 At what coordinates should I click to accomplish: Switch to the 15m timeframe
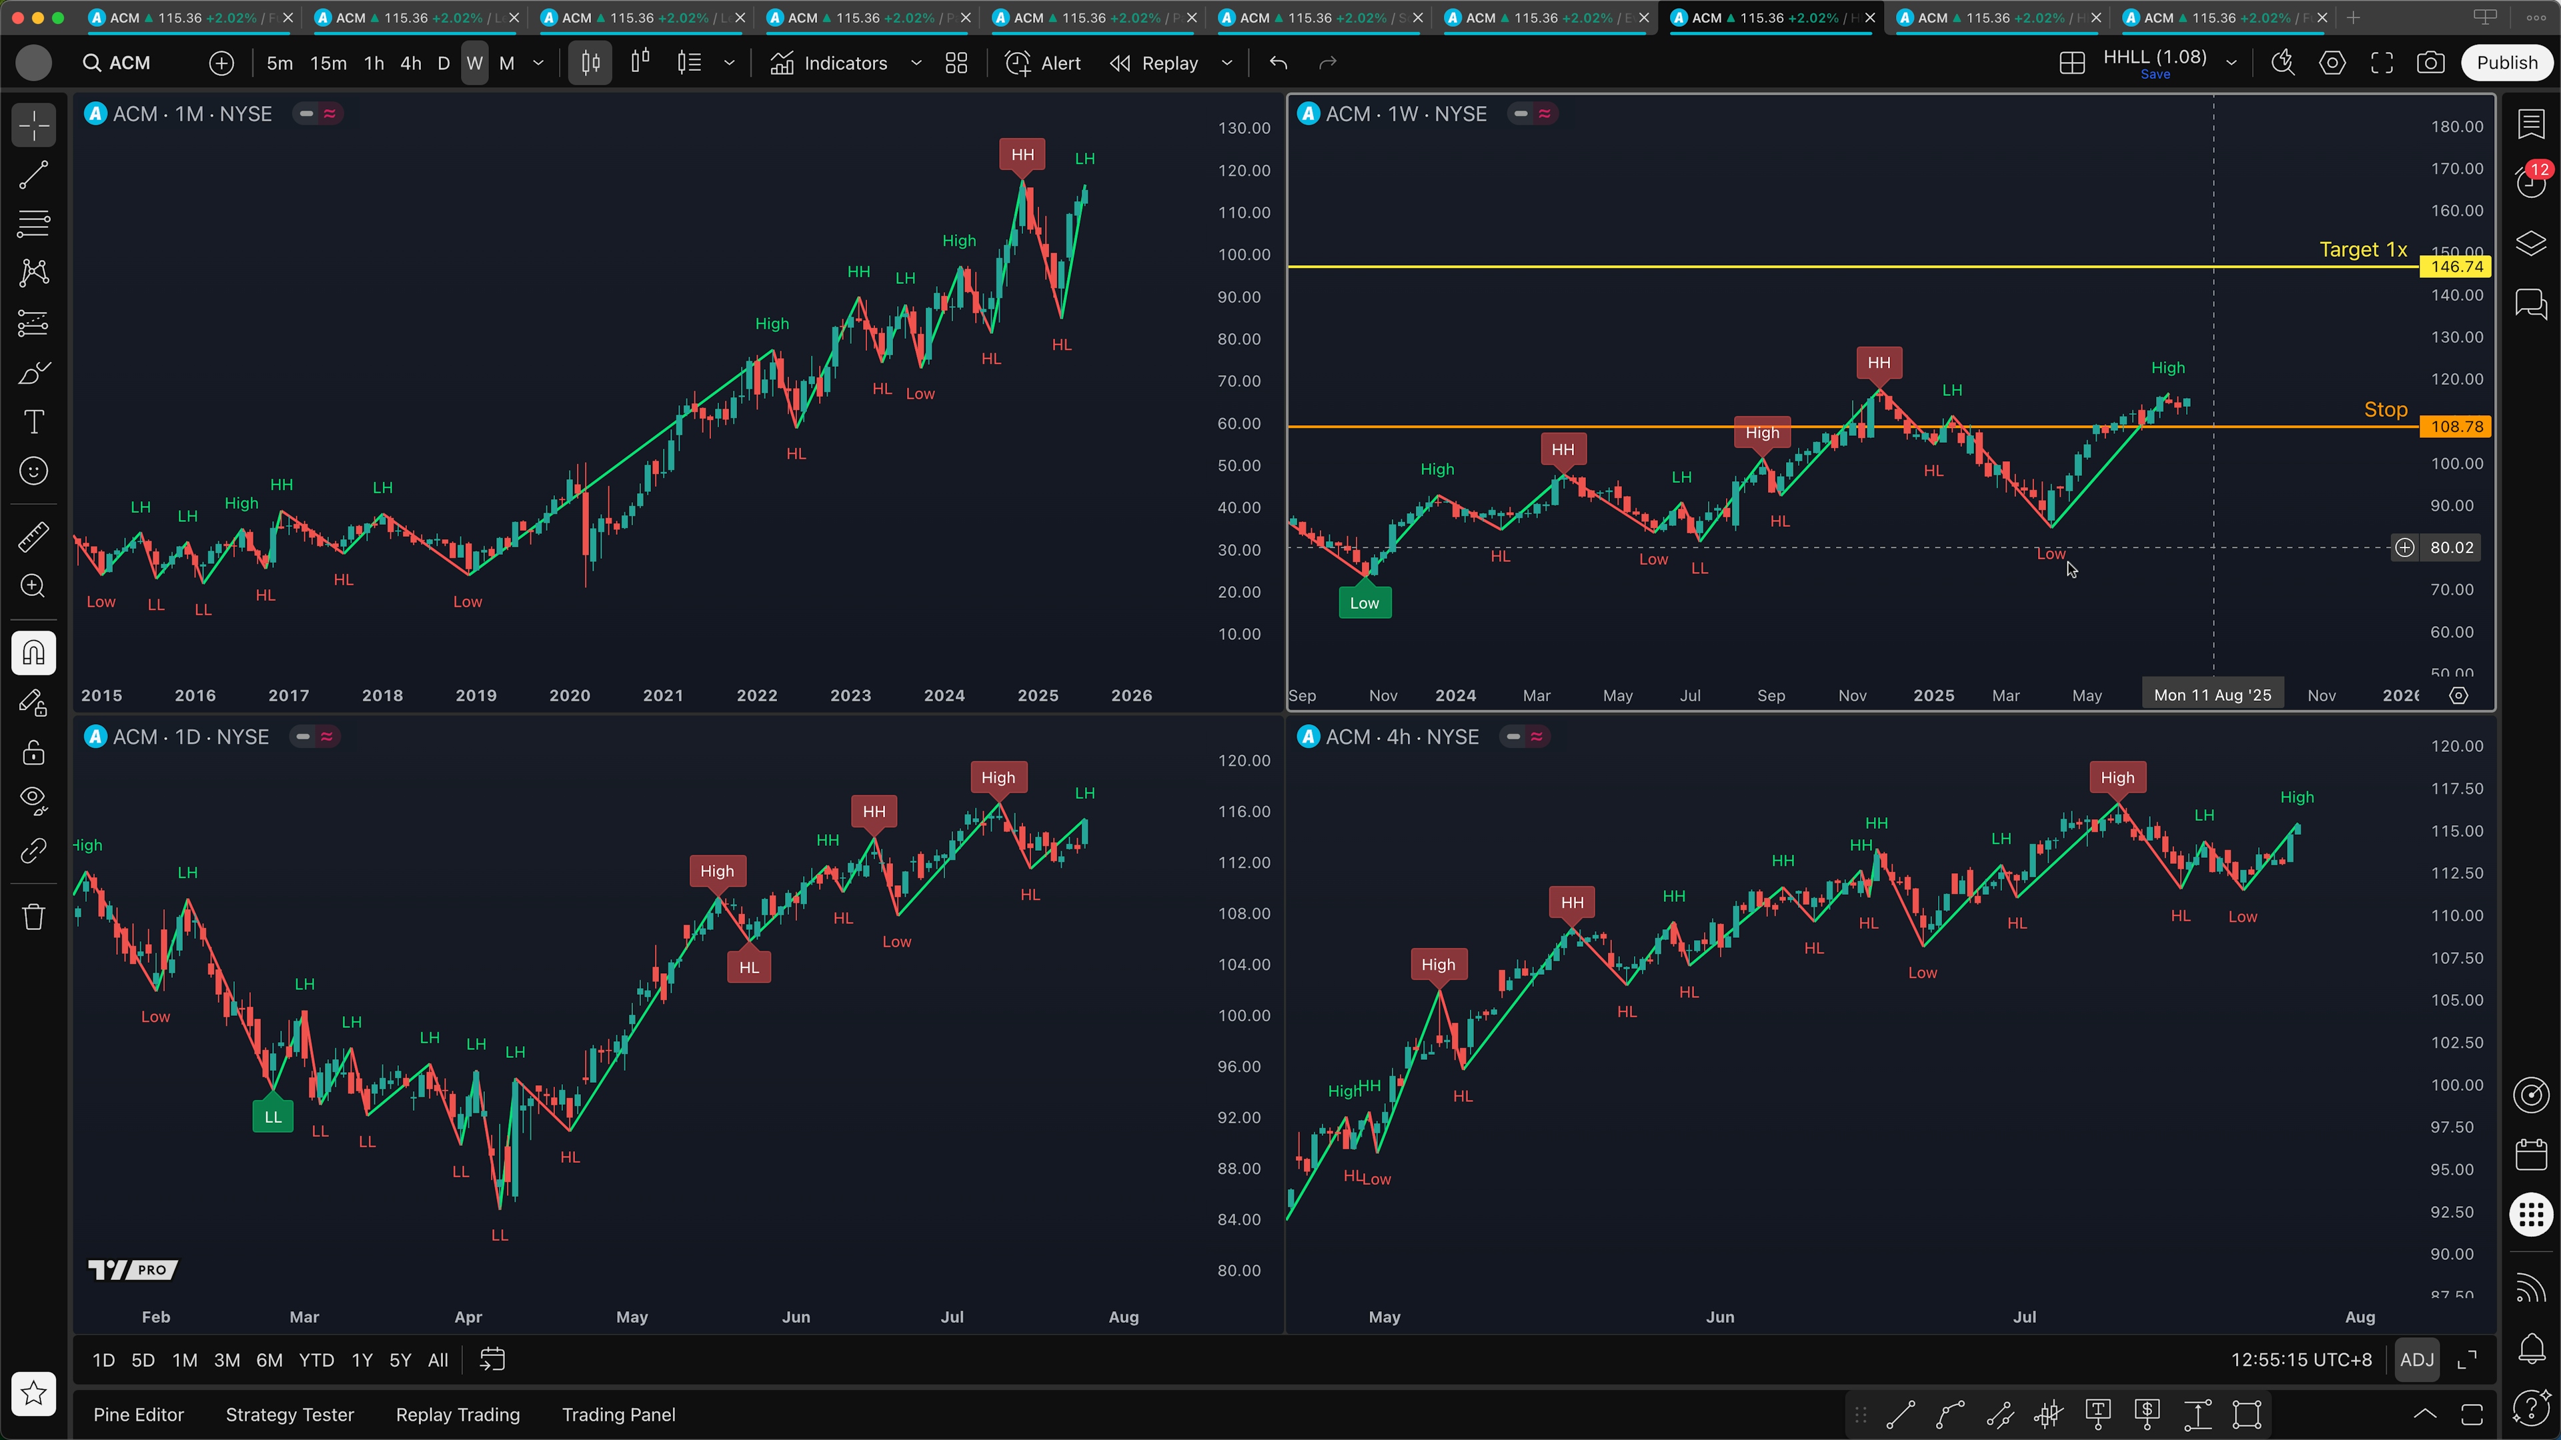pyautogui.click(x=328, y=63)
